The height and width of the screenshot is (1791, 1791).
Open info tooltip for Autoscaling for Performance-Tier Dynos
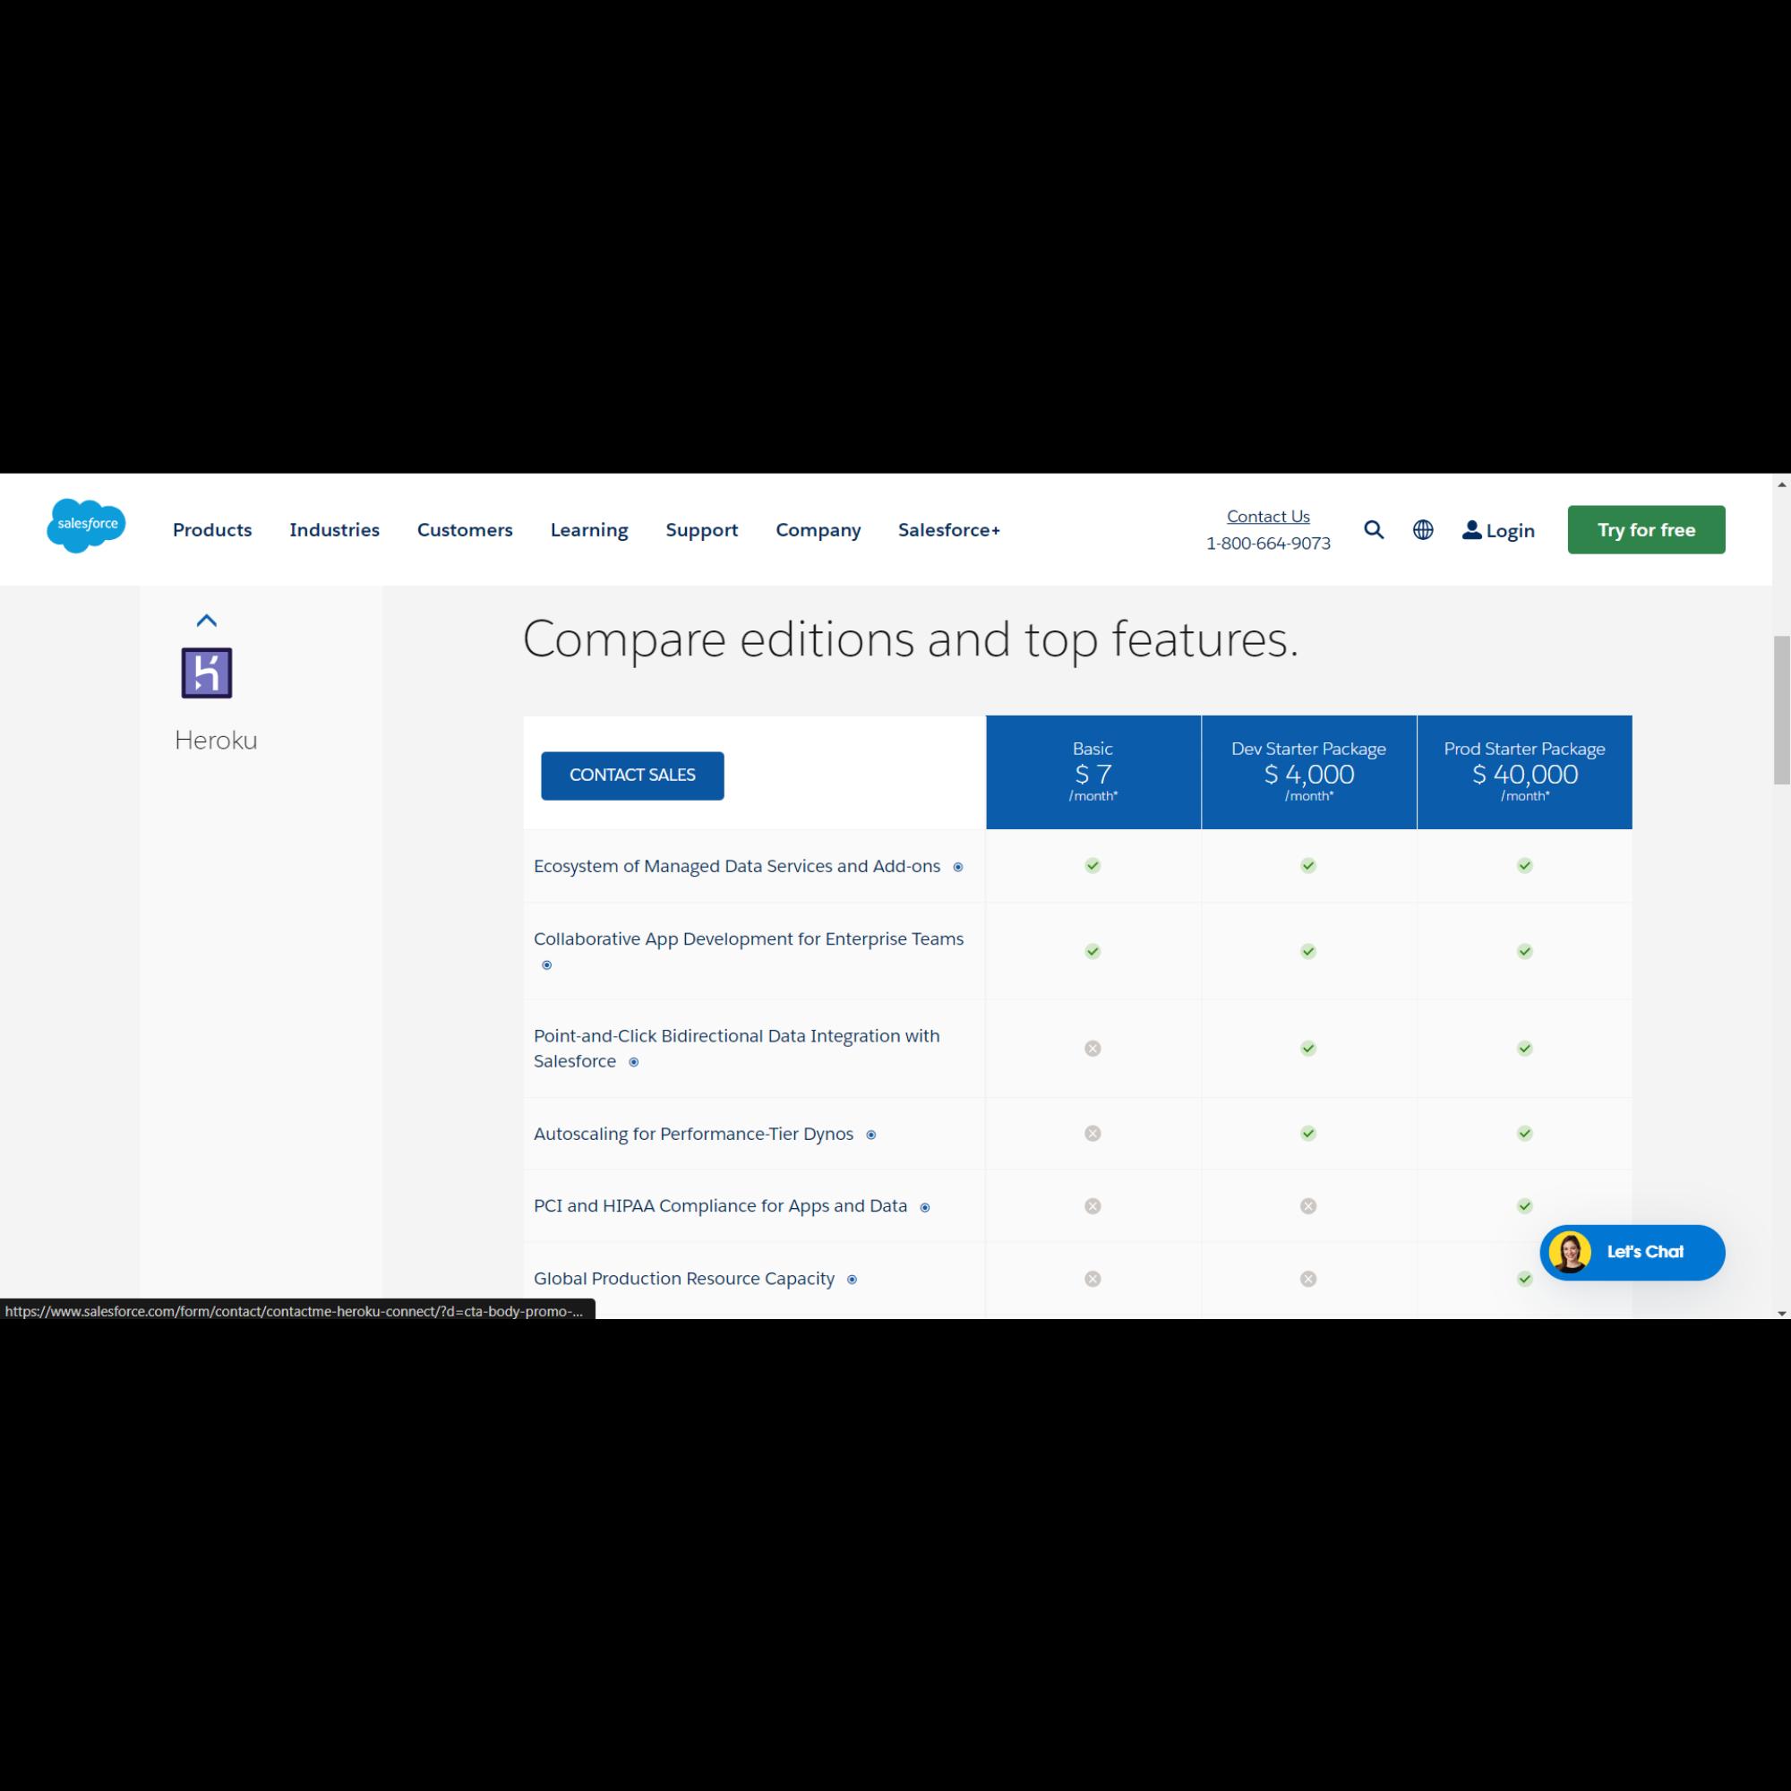click(x=870, y=1135)
